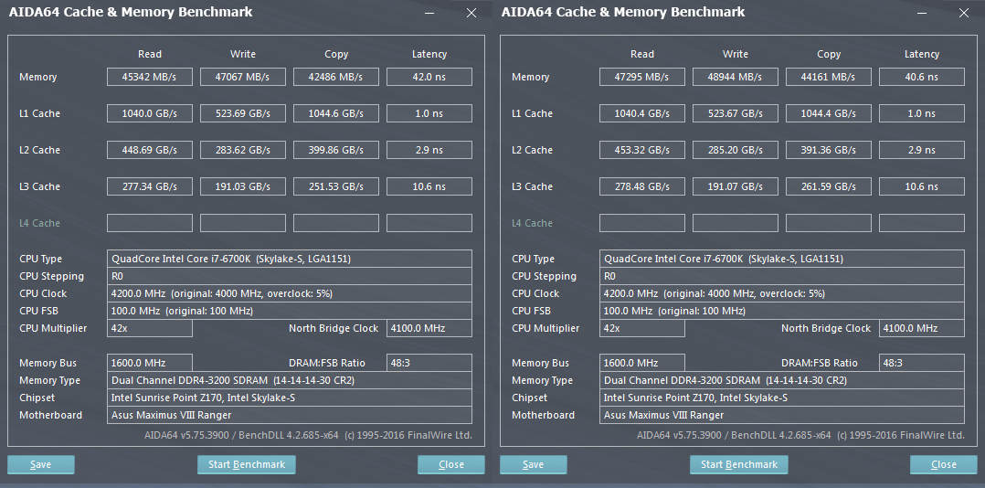
Task: Select the Memory Read field showing 45342 MB/s
Action: 150,77
